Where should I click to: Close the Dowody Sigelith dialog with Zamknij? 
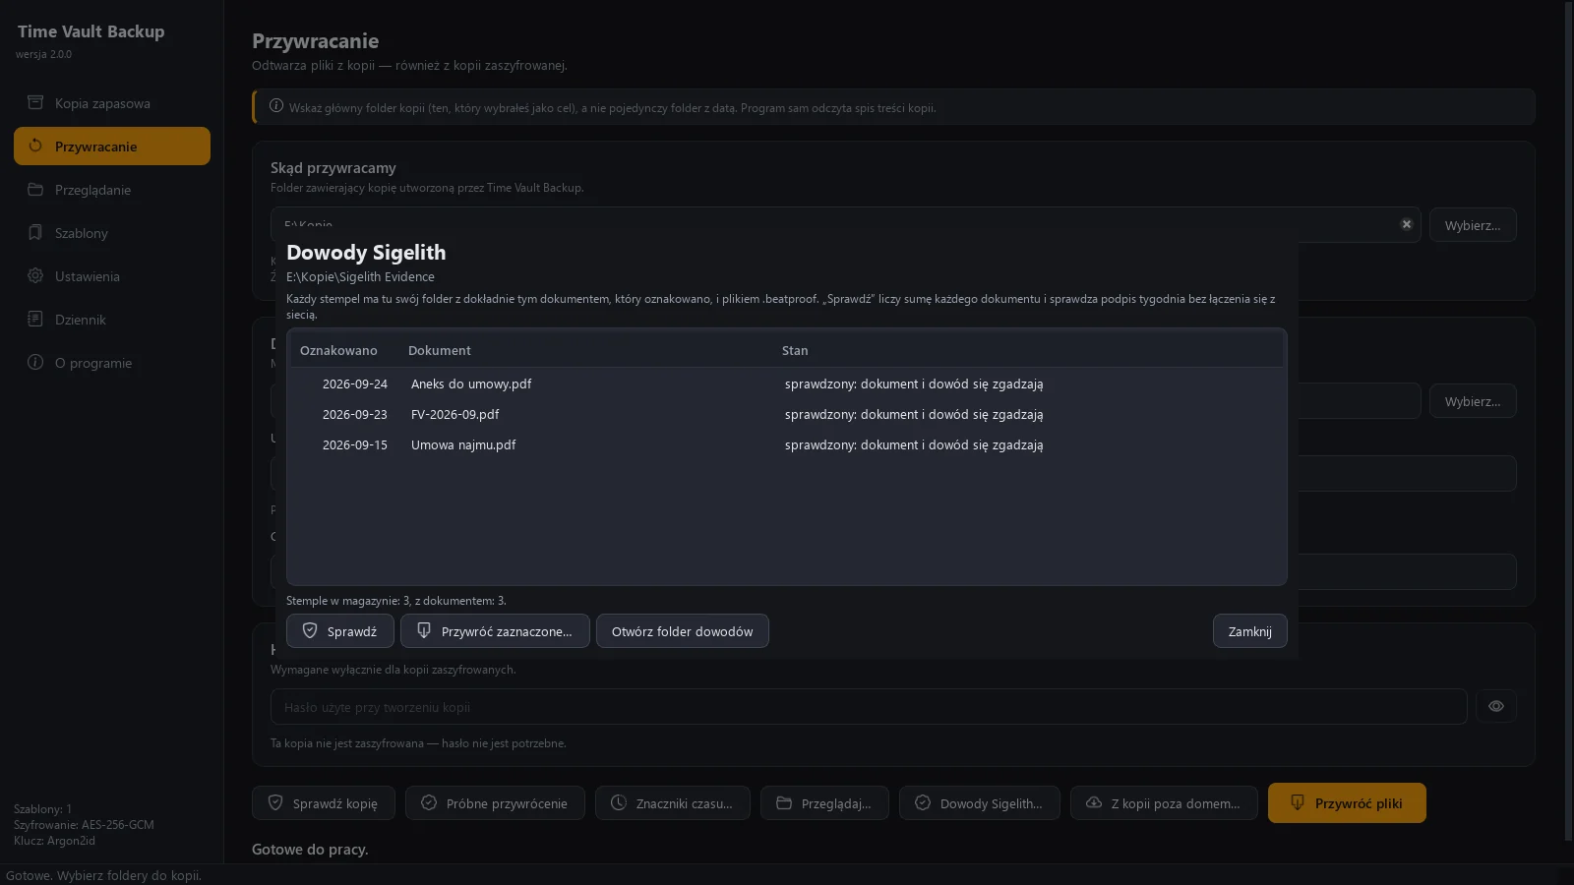coord(1250,631)
